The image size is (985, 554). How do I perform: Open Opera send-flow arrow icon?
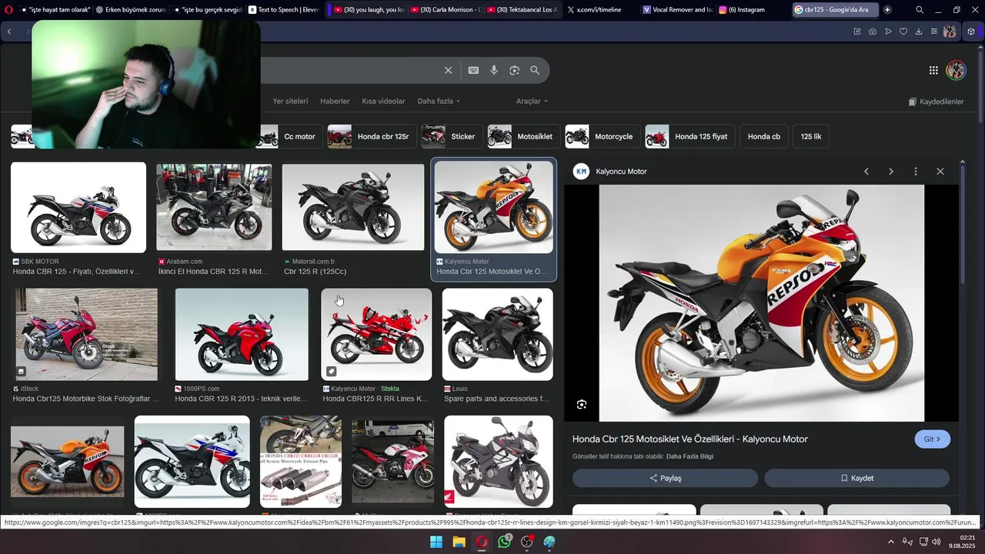point(888,32)
